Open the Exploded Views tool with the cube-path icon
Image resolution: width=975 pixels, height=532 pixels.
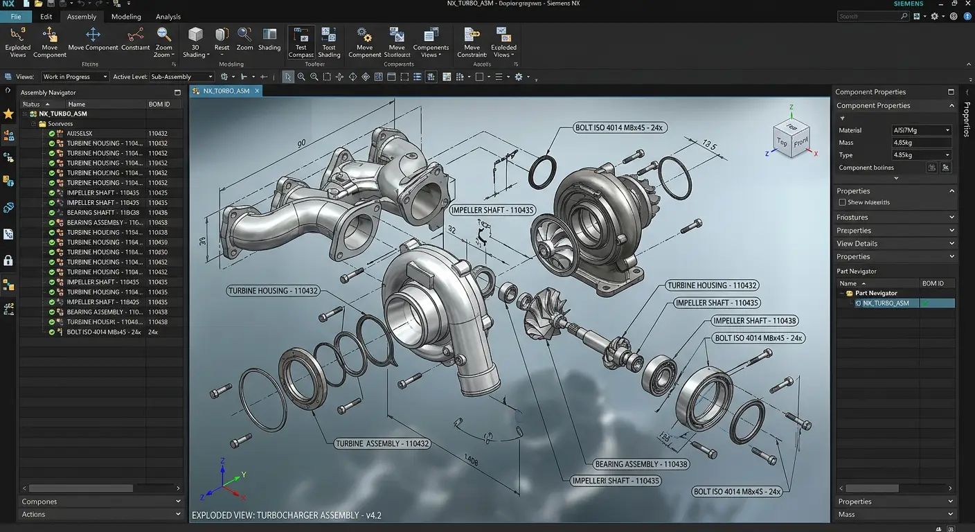[18, 42]
